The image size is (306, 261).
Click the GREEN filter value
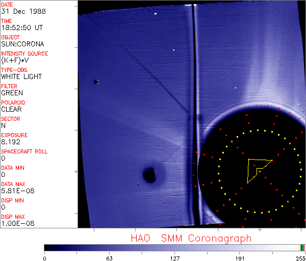[12, 93]
